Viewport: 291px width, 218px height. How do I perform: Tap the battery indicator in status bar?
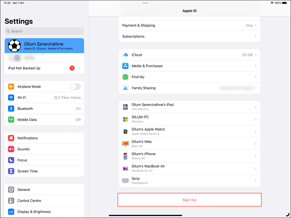point(285,3)
